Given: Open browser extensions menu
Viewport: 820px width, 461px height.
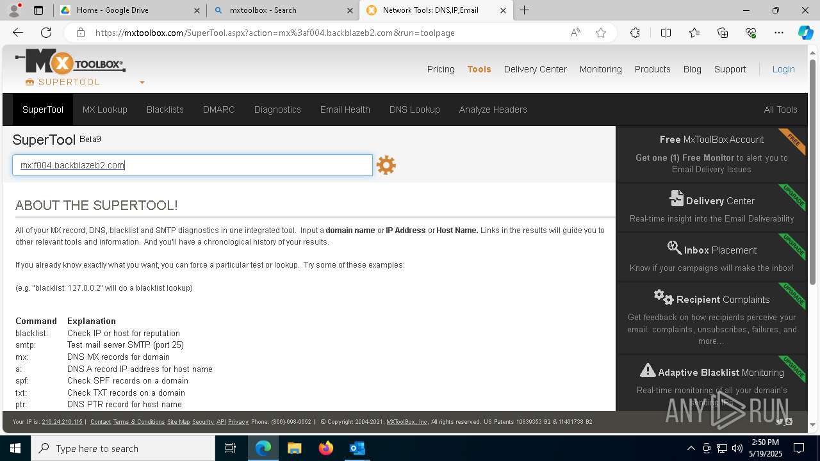Looking at the screenshot, I should tap(635, 33).
